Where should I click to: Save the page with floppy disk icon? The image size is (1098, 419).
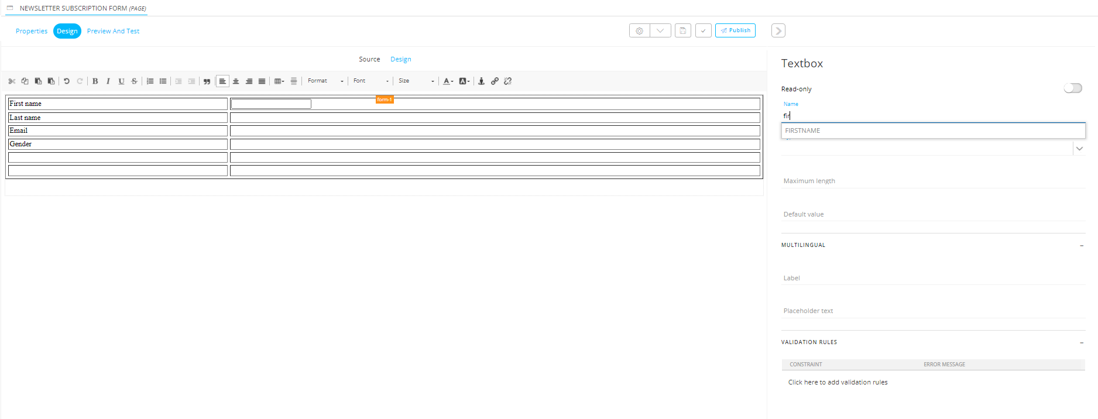pyautogui.click(x=682, y=30)
